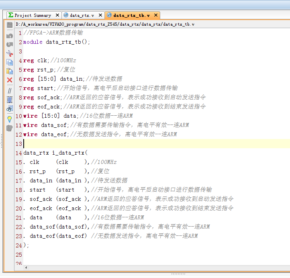Screen dimensions: 290x278
Task: Close the Project Summary tab
Action: click(x=57, y=15)
